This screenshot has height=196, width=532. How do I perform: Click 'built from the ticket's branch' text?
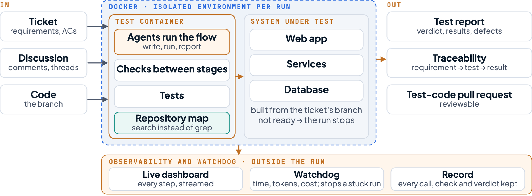coord(306,110)
